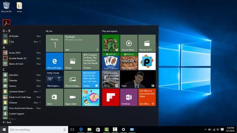Launch the Minecraft tile
Screen dimensions: 237x133
(129, 61)
